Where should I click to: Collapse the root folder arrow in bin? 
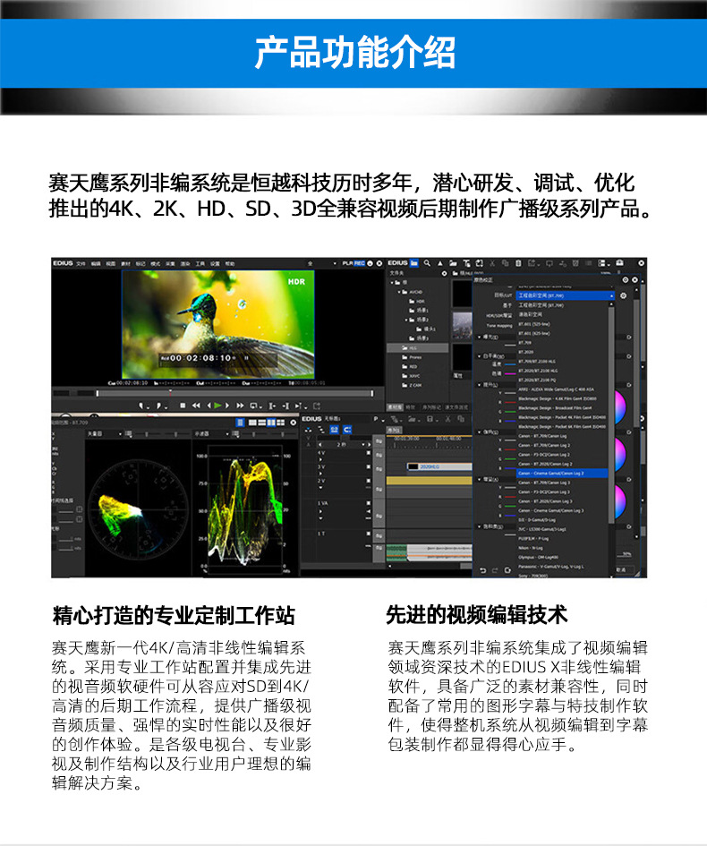(x=392, y=282)
